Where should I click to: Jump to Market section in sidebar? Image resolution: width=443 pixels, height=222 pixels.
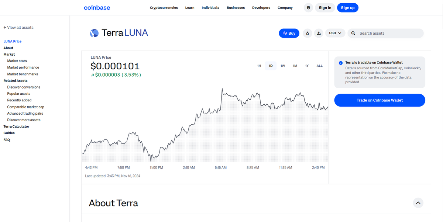(x=9, y=55)
